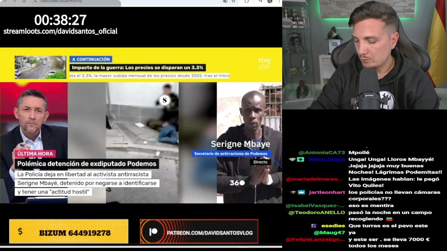447x251 pixels.
Task: Click chat username jartleonhart
Action: click(327, 192)
